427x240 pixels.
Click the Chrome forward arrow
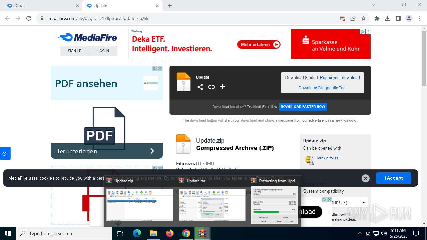18,19
